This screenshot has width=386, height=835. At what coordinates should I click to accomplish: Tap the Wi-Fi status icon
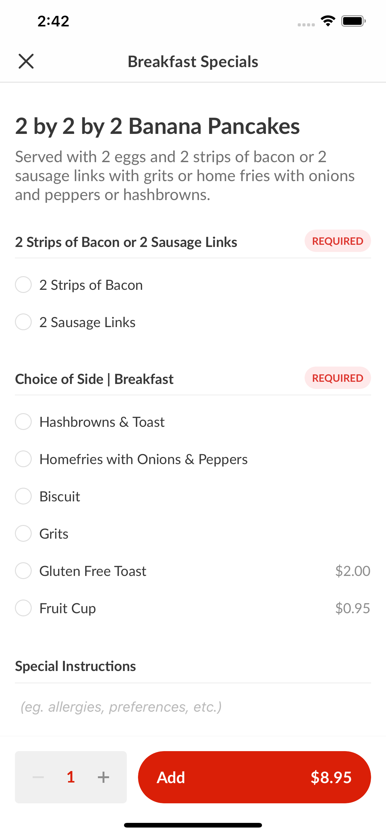tap(328, 21)
